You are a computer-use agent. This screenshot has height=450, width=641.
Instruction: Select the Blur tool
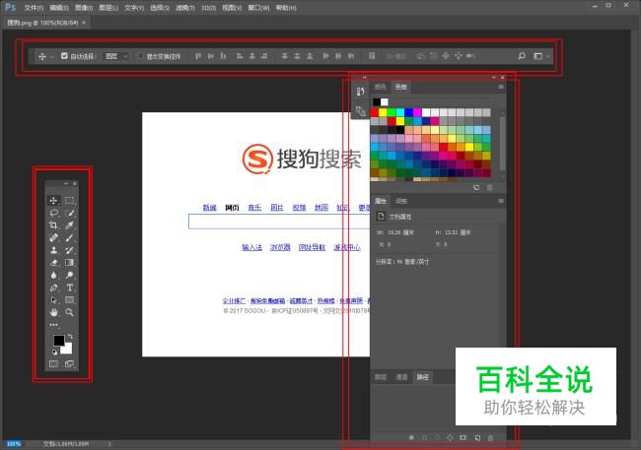pos(53,275)
